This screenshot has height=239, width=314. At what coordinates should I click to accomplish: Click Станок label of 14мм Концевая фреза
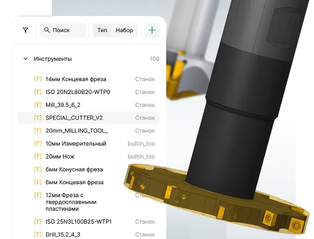[x=145, y=79]
